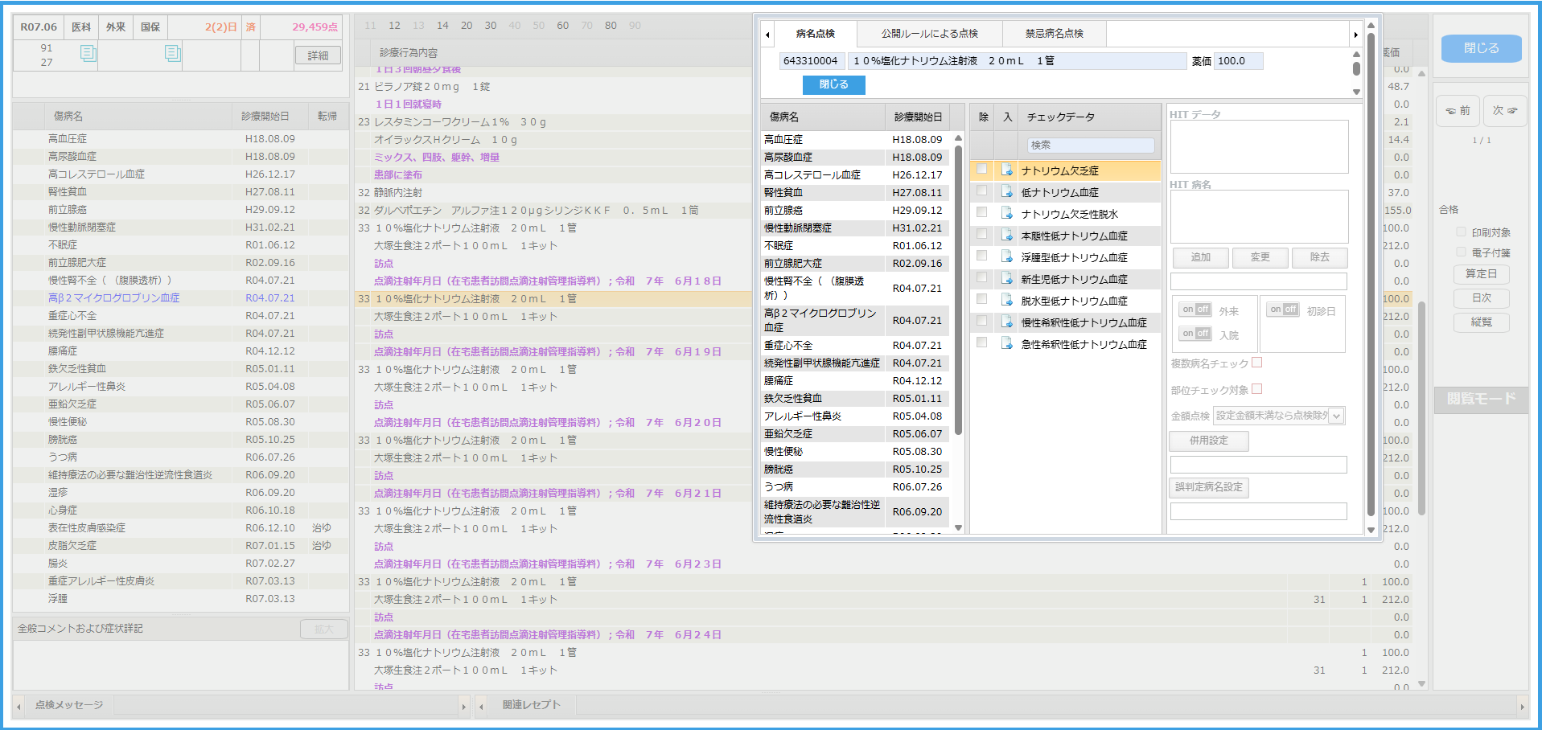Image resolution: width=1542 pixels, height=730 pixels.
Task: Enable 複数病名チェック checkbox
Action: pos(1257,363)
